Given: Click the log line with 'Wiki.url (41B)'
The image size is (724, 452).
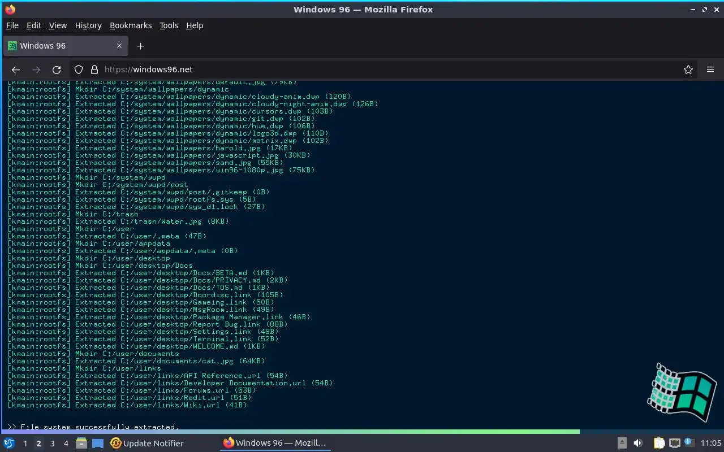Looking at the screenshot, I should pyautogui.click(x=127, y=405).
